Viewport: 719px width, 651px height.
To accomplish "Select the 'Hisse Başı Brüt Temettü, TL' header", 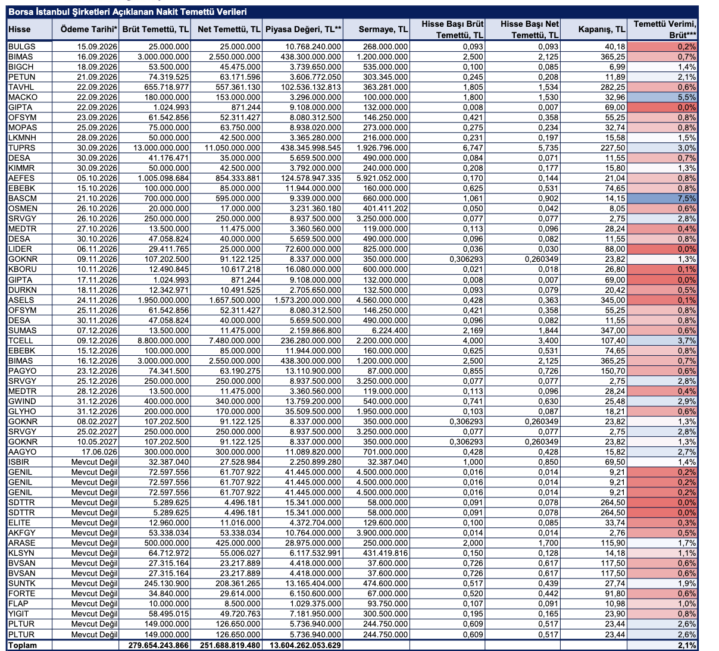I will tap(452, 29).
